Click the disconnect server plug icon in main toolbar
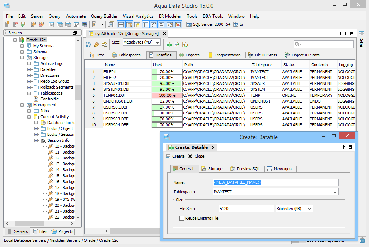 (41, 24)
